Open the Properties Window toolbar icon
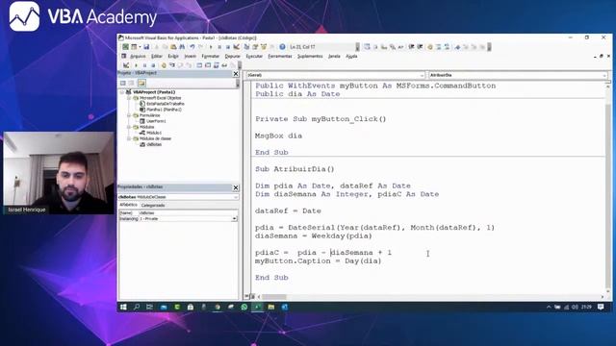 255,47
